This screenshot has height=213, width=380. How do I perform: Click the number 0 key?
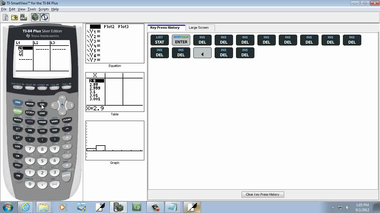30,184
